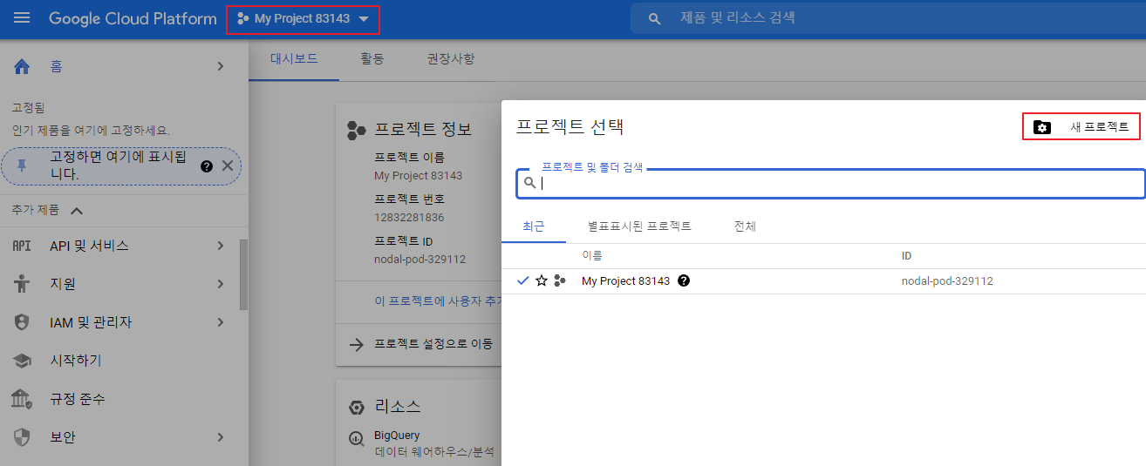The image size is (1146, 466).
Task: Focus the 제품 및 리소스 검색 search box
Action: (888, 18)
